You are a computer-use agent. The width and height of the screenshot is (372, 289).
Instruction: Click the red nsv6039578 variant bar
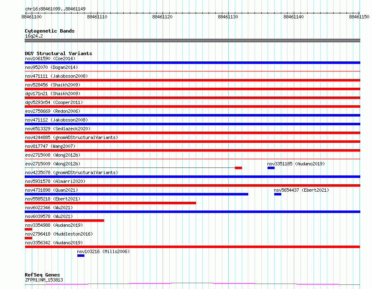(64, 221)
